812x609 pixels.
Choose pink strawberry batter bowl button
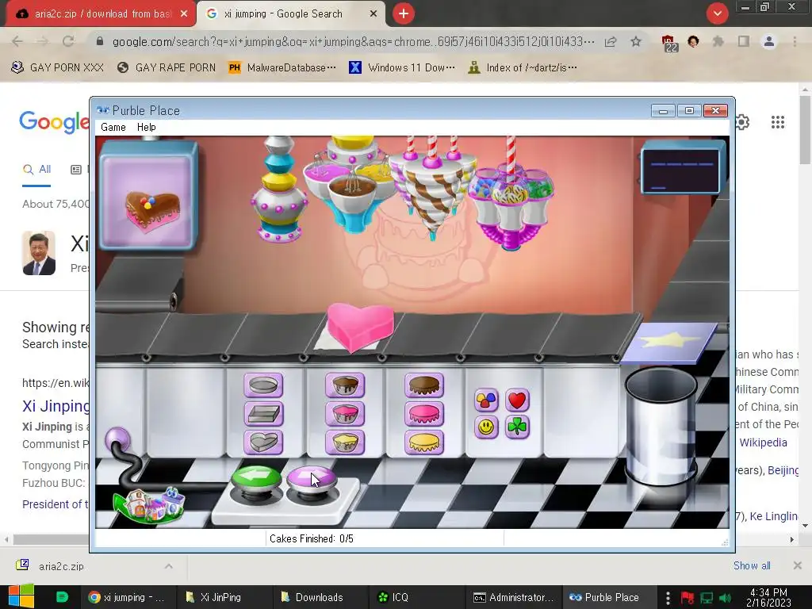coord(345,413)
